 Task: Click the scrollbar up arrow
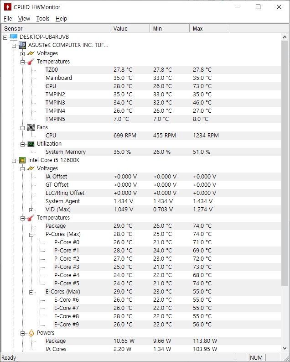[285, 37]
